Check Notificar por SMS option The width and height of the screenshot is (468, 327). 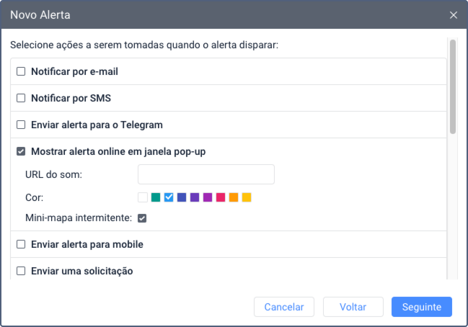pos(21,98)
